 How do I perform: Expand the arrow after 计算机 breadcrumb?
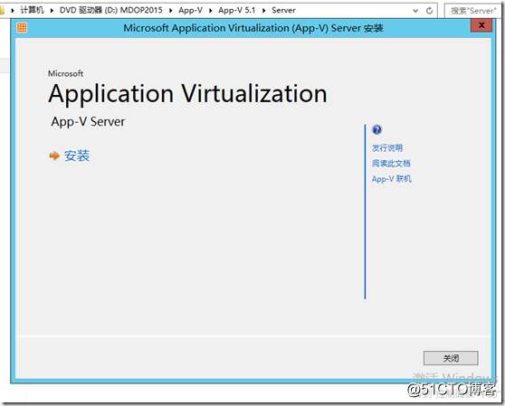click(52, 11)
